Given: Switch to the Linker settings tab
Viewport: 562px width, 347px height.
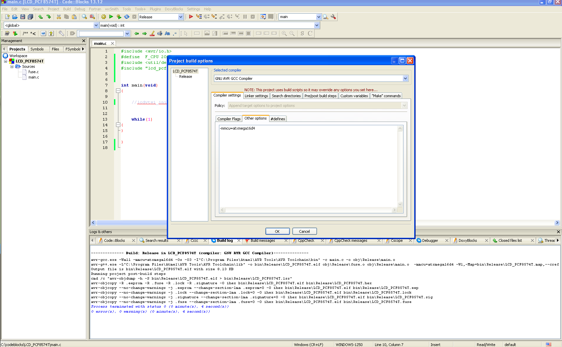Looking at the screenshot, I should (x=256, y=96).
